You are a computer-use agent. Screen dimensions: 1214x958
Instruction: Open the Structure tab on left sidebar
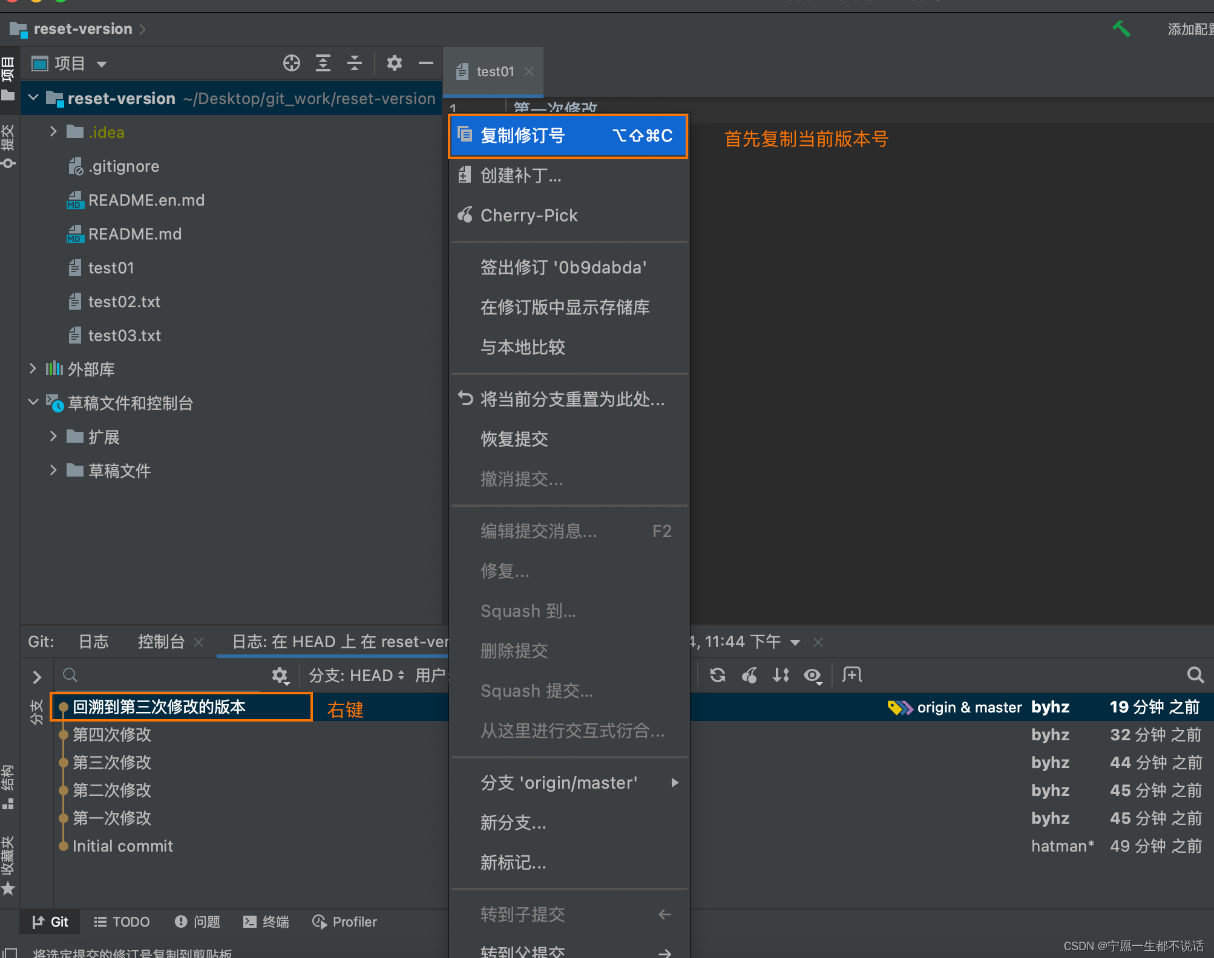coord(8,786)
